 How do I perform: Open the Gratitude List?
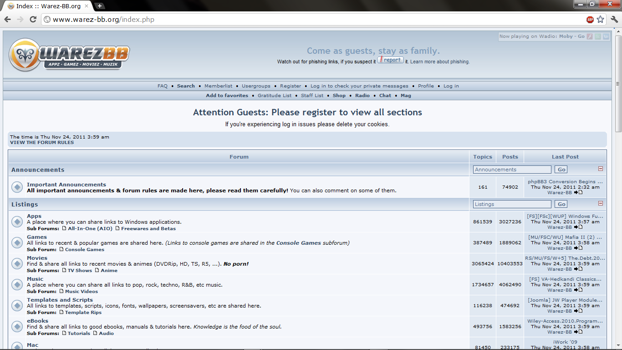point(275,96)
